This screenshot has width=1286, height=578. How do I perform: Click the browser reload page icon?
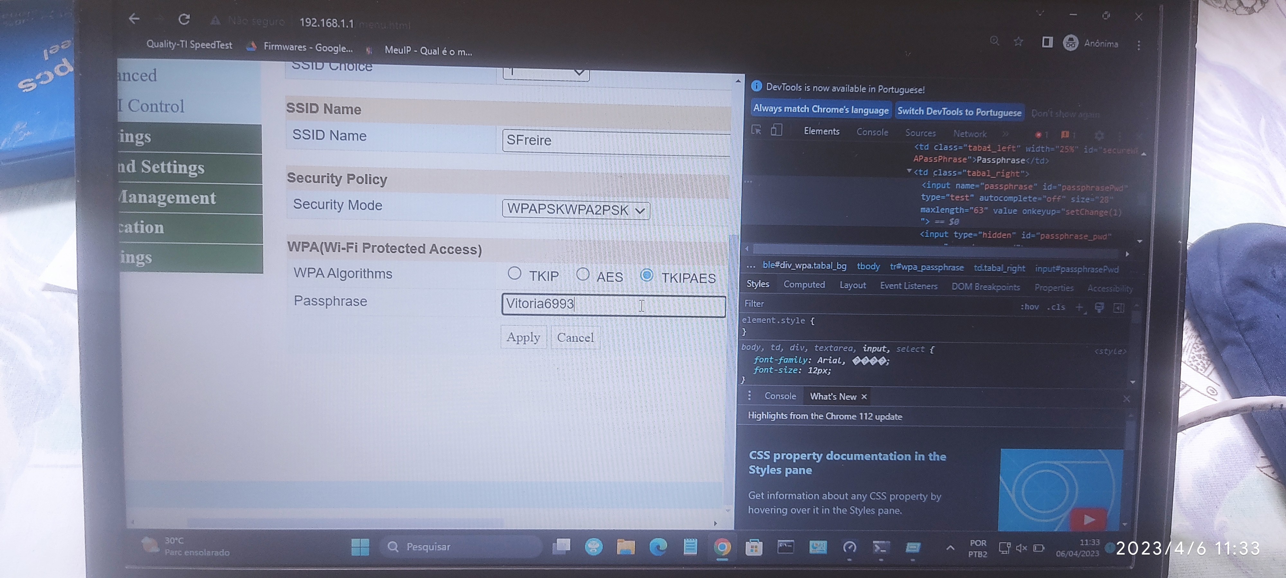pos(184,20)
